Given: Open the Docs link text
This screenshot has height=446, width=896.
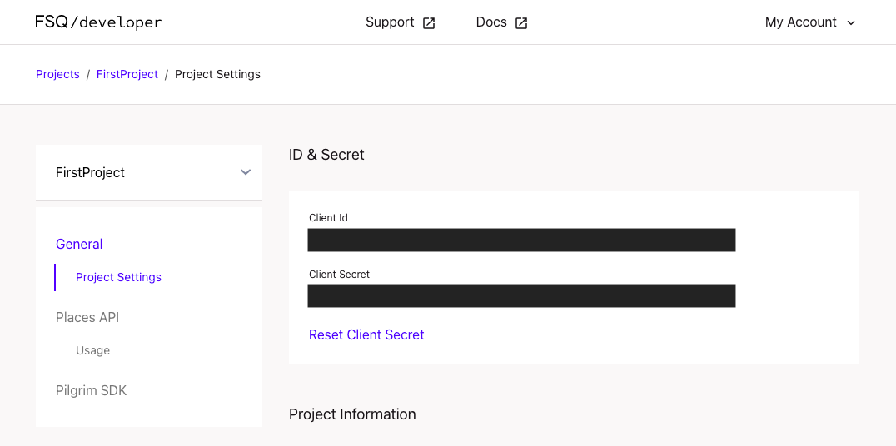Looking at the screenshot, I should pyautogui.click(x=491, y=22).
